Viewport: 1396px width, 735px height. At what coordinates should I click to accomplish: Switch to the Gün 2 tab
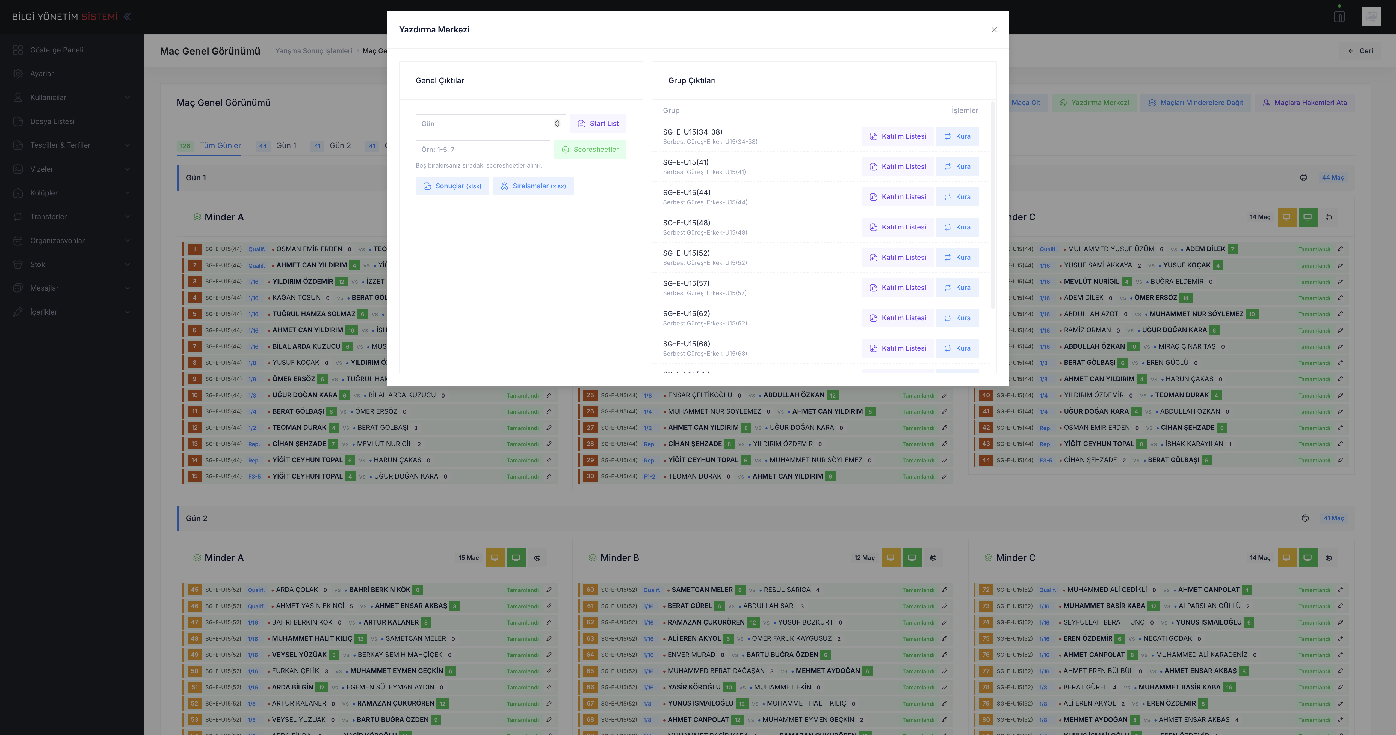click(x=331, y=146)
